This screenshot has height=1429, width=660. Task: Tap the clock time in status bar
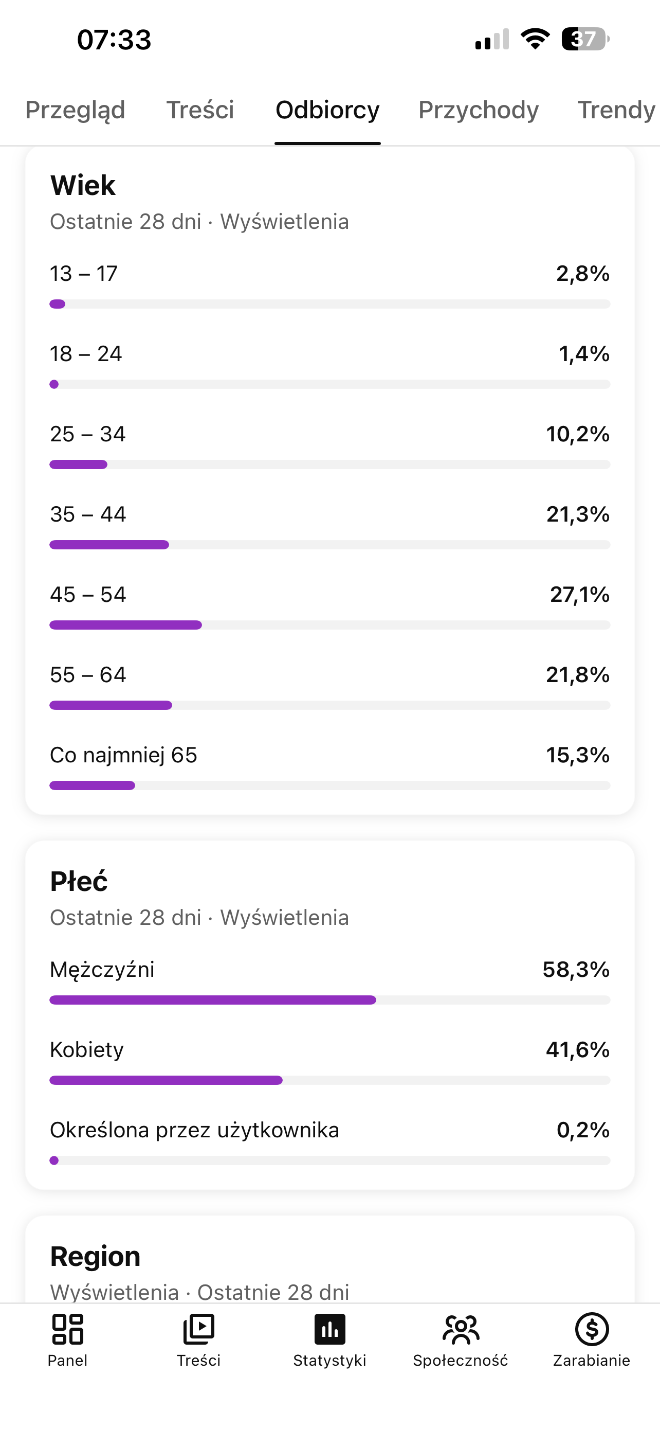(114, 40)
